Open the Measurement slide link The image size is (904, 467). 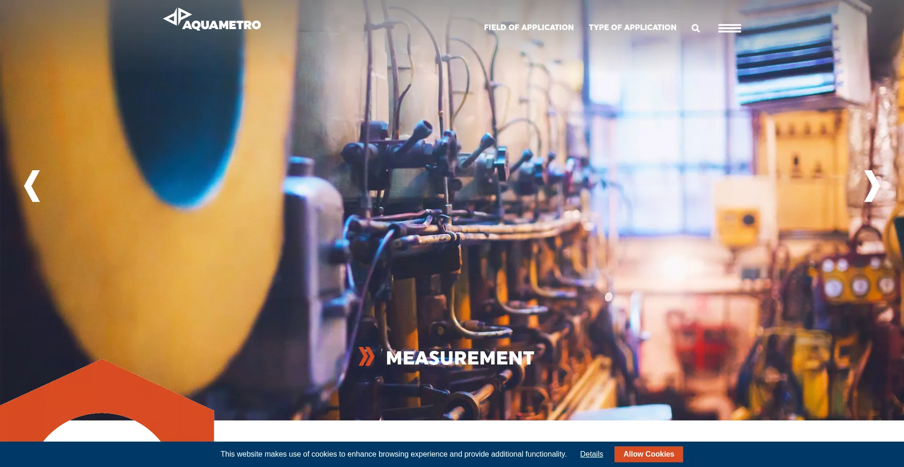click(x=460, y=358)
